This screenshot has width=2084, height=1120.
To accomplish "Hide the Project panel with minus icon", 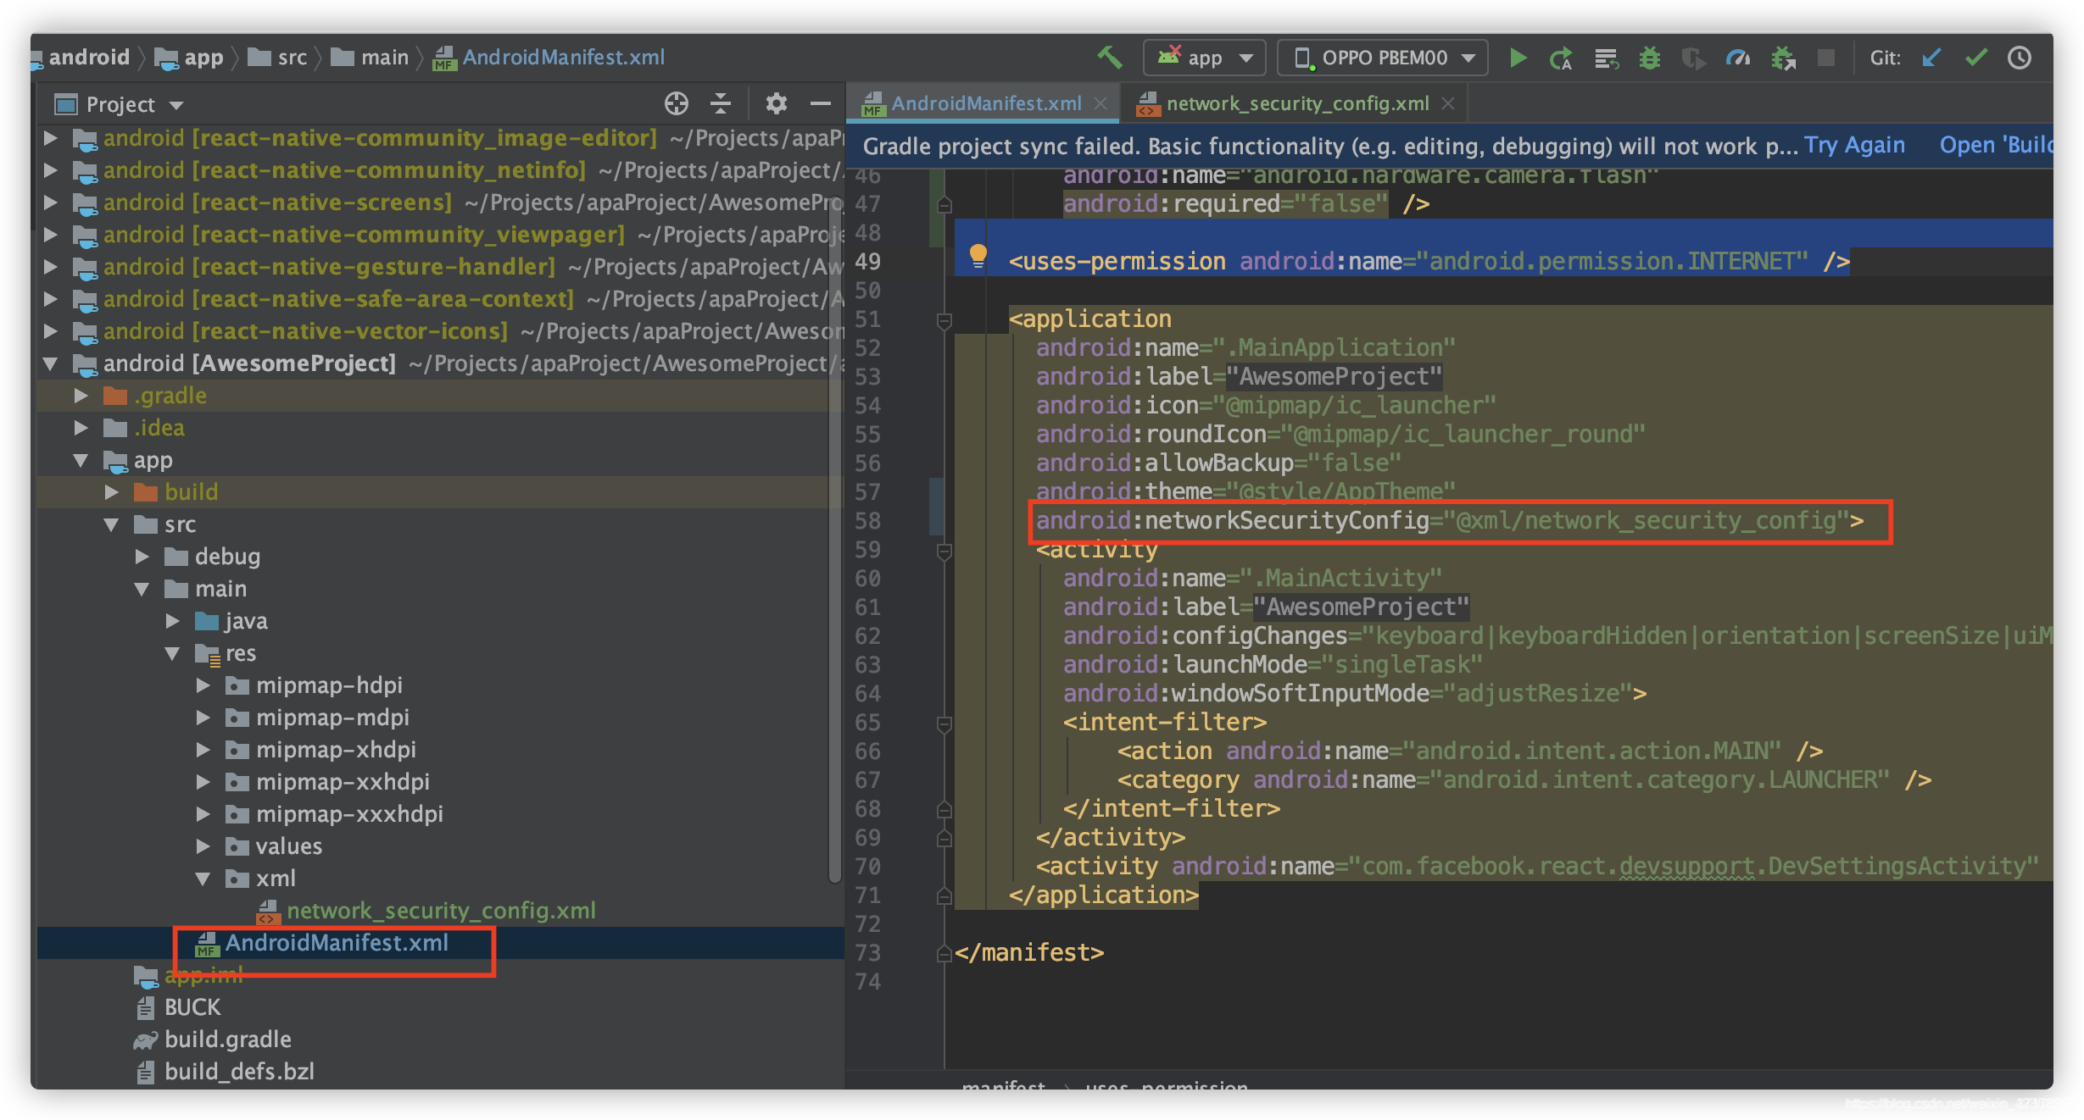I will coord(820,103).
